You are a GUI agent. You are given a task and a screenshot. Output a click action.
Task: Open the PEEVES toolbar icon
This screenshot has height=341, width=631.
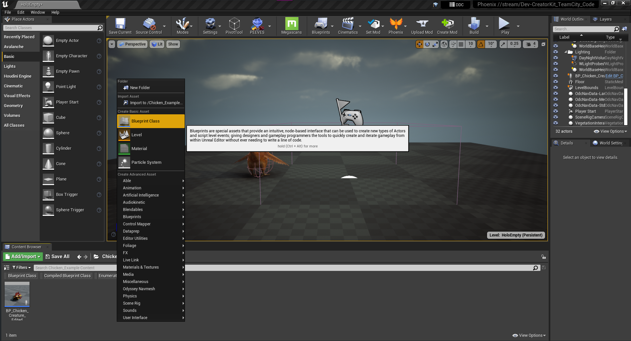(x=257, y=26)
